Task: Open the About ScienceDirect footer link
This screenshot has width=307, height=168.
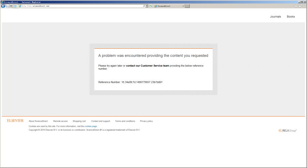Action: pyautogui.click(x=38, y=121)
